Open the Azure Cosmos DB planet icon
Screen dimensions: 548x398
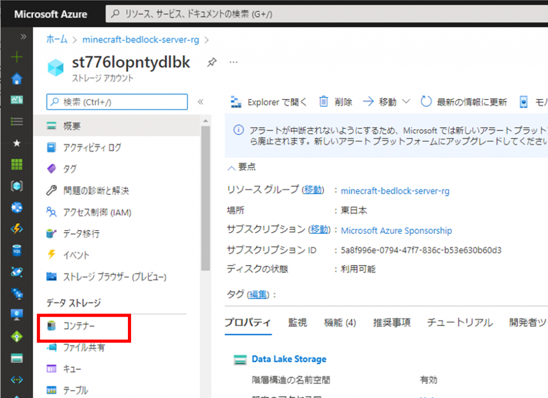click(17, 272)
